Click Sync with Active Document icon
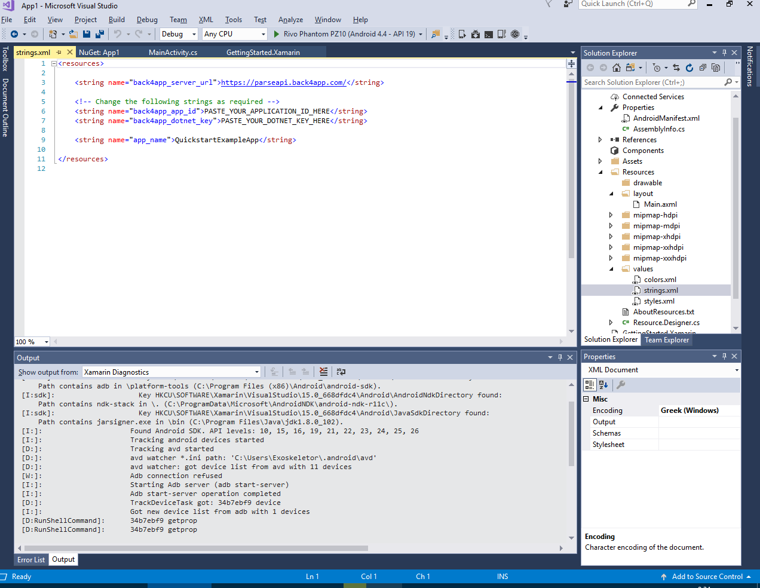 [x=676, y=68]
